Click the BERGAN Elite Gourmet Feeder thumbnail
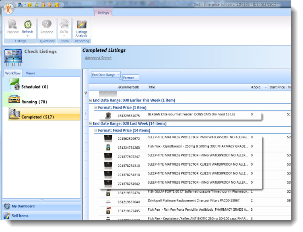Screen dimensions: 303x232 [x=108, y=116]
